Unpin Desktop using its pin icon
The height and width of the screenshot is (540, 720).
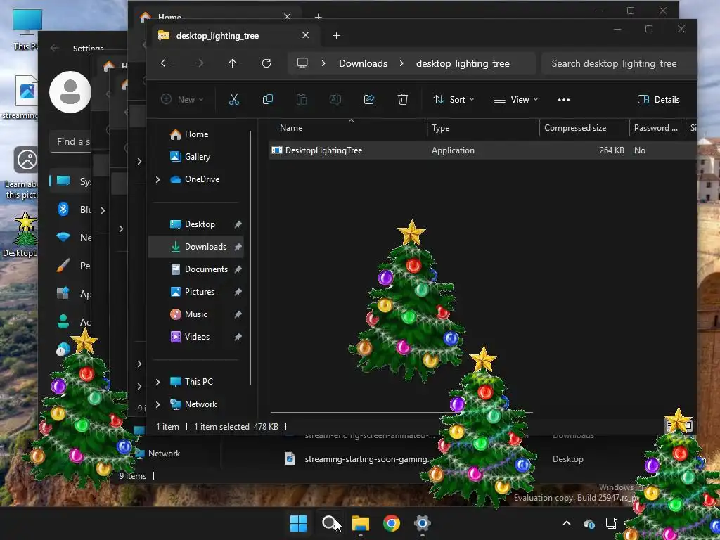(238, 224)
